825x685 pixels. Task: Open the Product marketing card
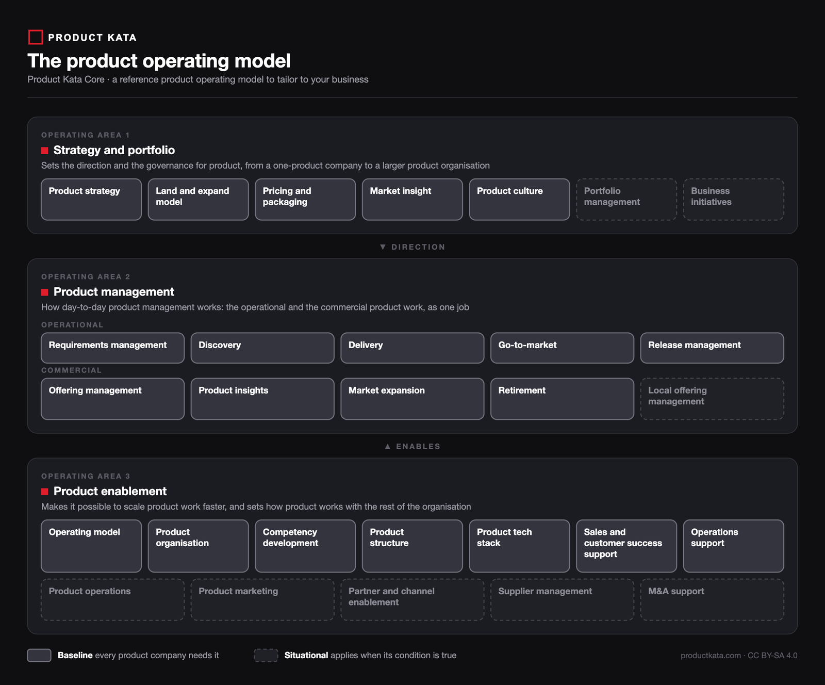(x=262, y=600)
